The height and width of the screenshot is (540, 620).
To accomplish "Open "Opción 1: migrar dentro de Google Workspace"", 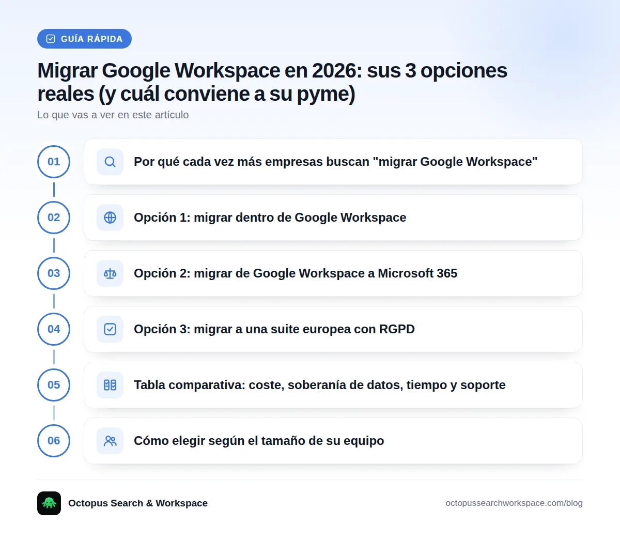I will coord(333,218).
